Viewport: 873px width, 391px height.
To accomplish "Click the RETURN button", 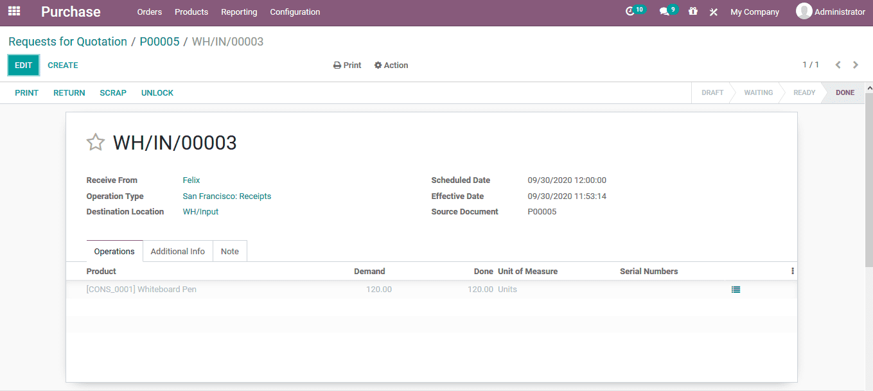I will point(69,92).
